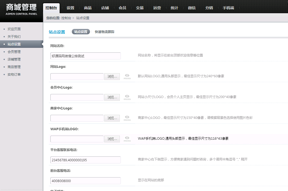Focus the 前台客服电话 field
This screenshot has width=288, height=191.
click(x=85, y=181)
